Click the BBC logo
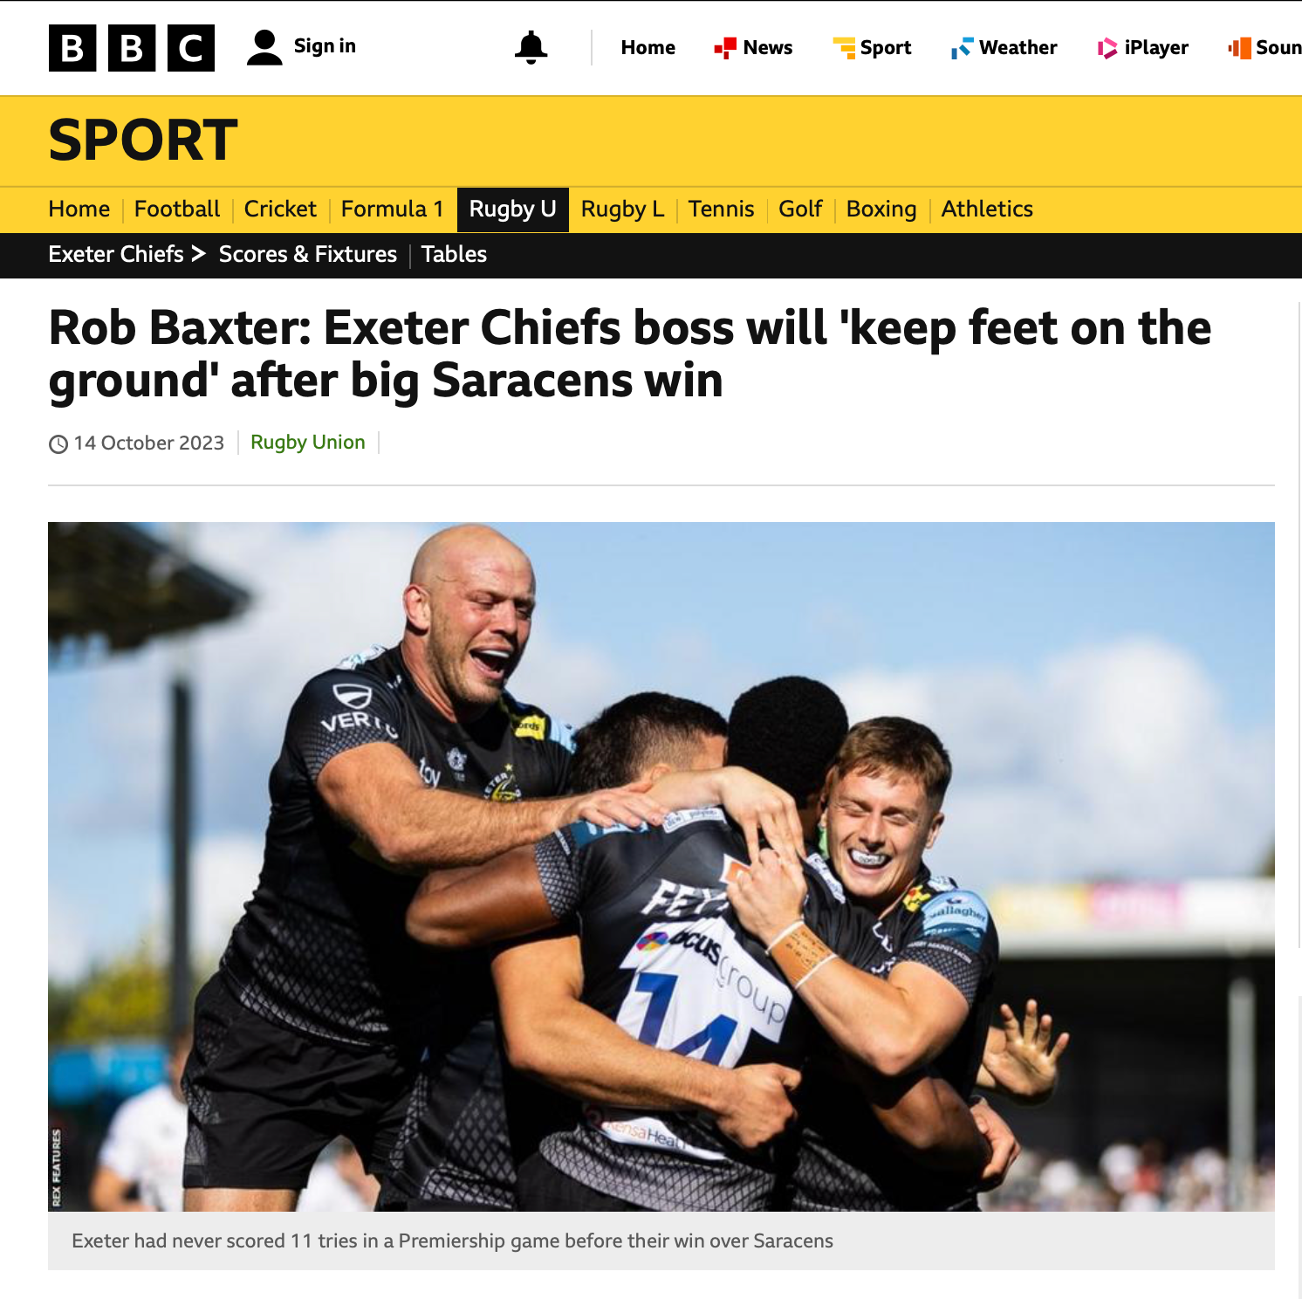 click(x=132, y=48)
